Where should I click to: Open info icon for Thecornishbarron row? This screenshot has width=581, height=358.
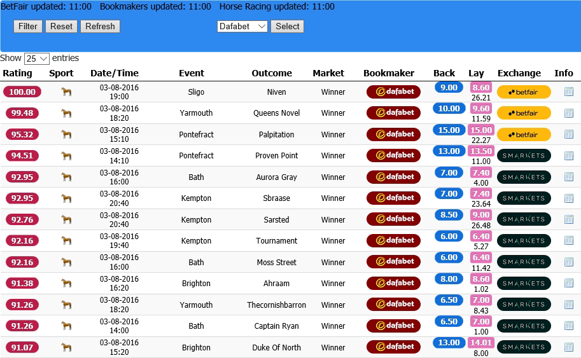pos(569,305)
